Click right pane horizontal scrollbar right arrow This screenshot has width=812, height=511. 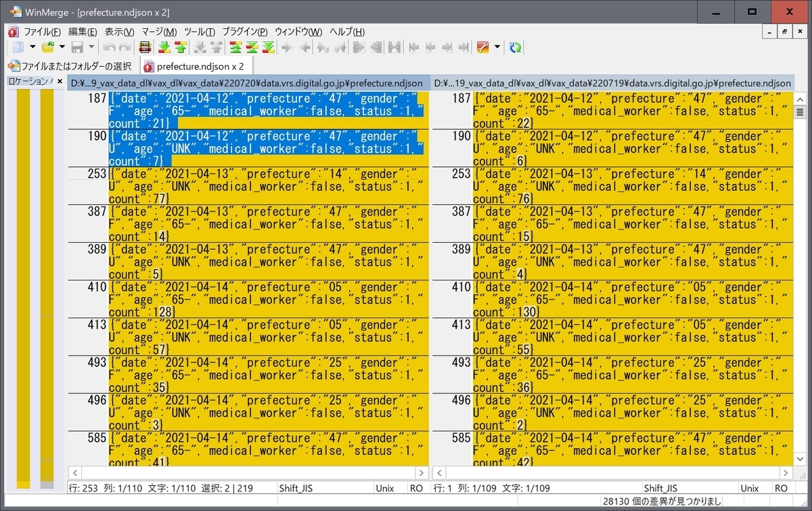(786, 473)
